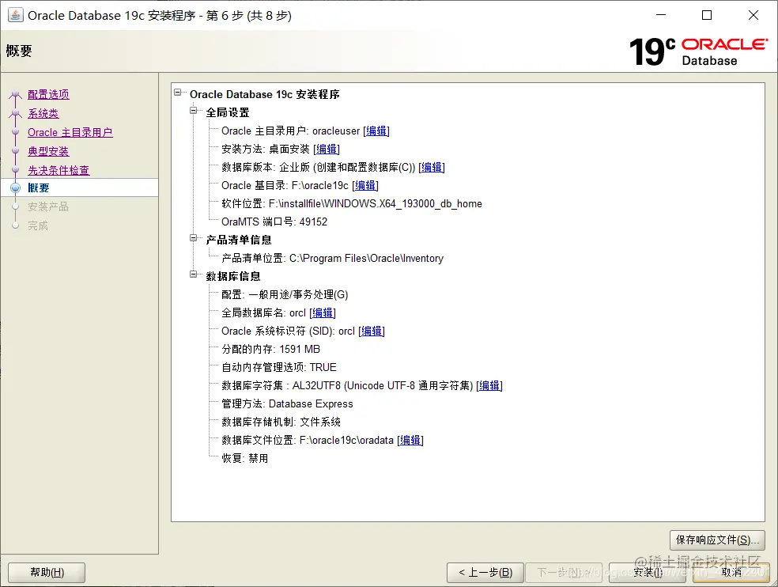This screenshot has width=778, height=587.
Task: Click the grayed 安装产品 step icon
Action: pos(16,206)
